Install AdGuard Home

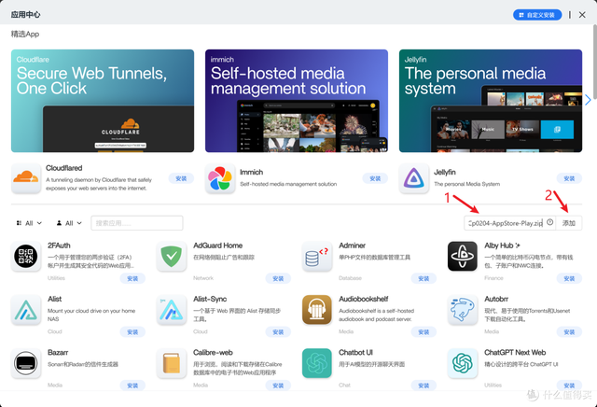(278, 278)
